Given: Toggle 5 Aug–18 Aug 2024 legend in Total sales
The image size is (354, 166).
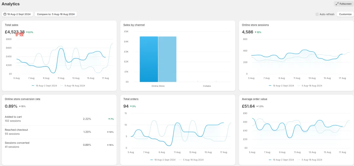Looking at the screenshot, I should pos(73,85).
